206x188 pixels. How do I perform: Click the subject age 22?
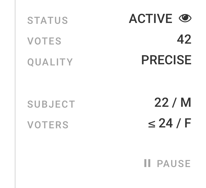click(161, 102)
